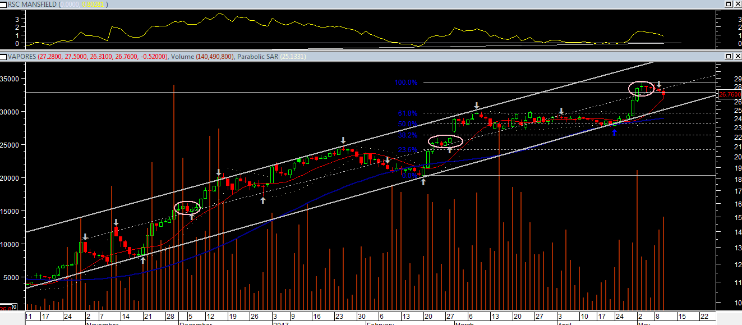Select the 38.2% Fibonacci level label
The width and height of the screenshot is (742, 325).
coord(407,135)
